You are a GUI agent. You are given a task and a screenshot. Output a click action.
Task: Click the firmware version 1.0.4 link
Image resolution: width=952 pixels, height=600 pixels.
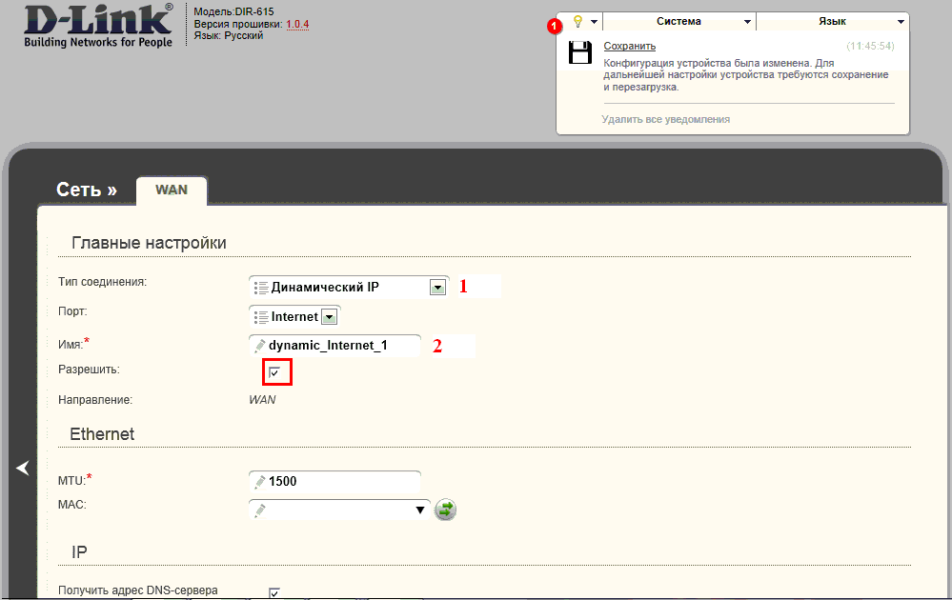tap(297, 24)
